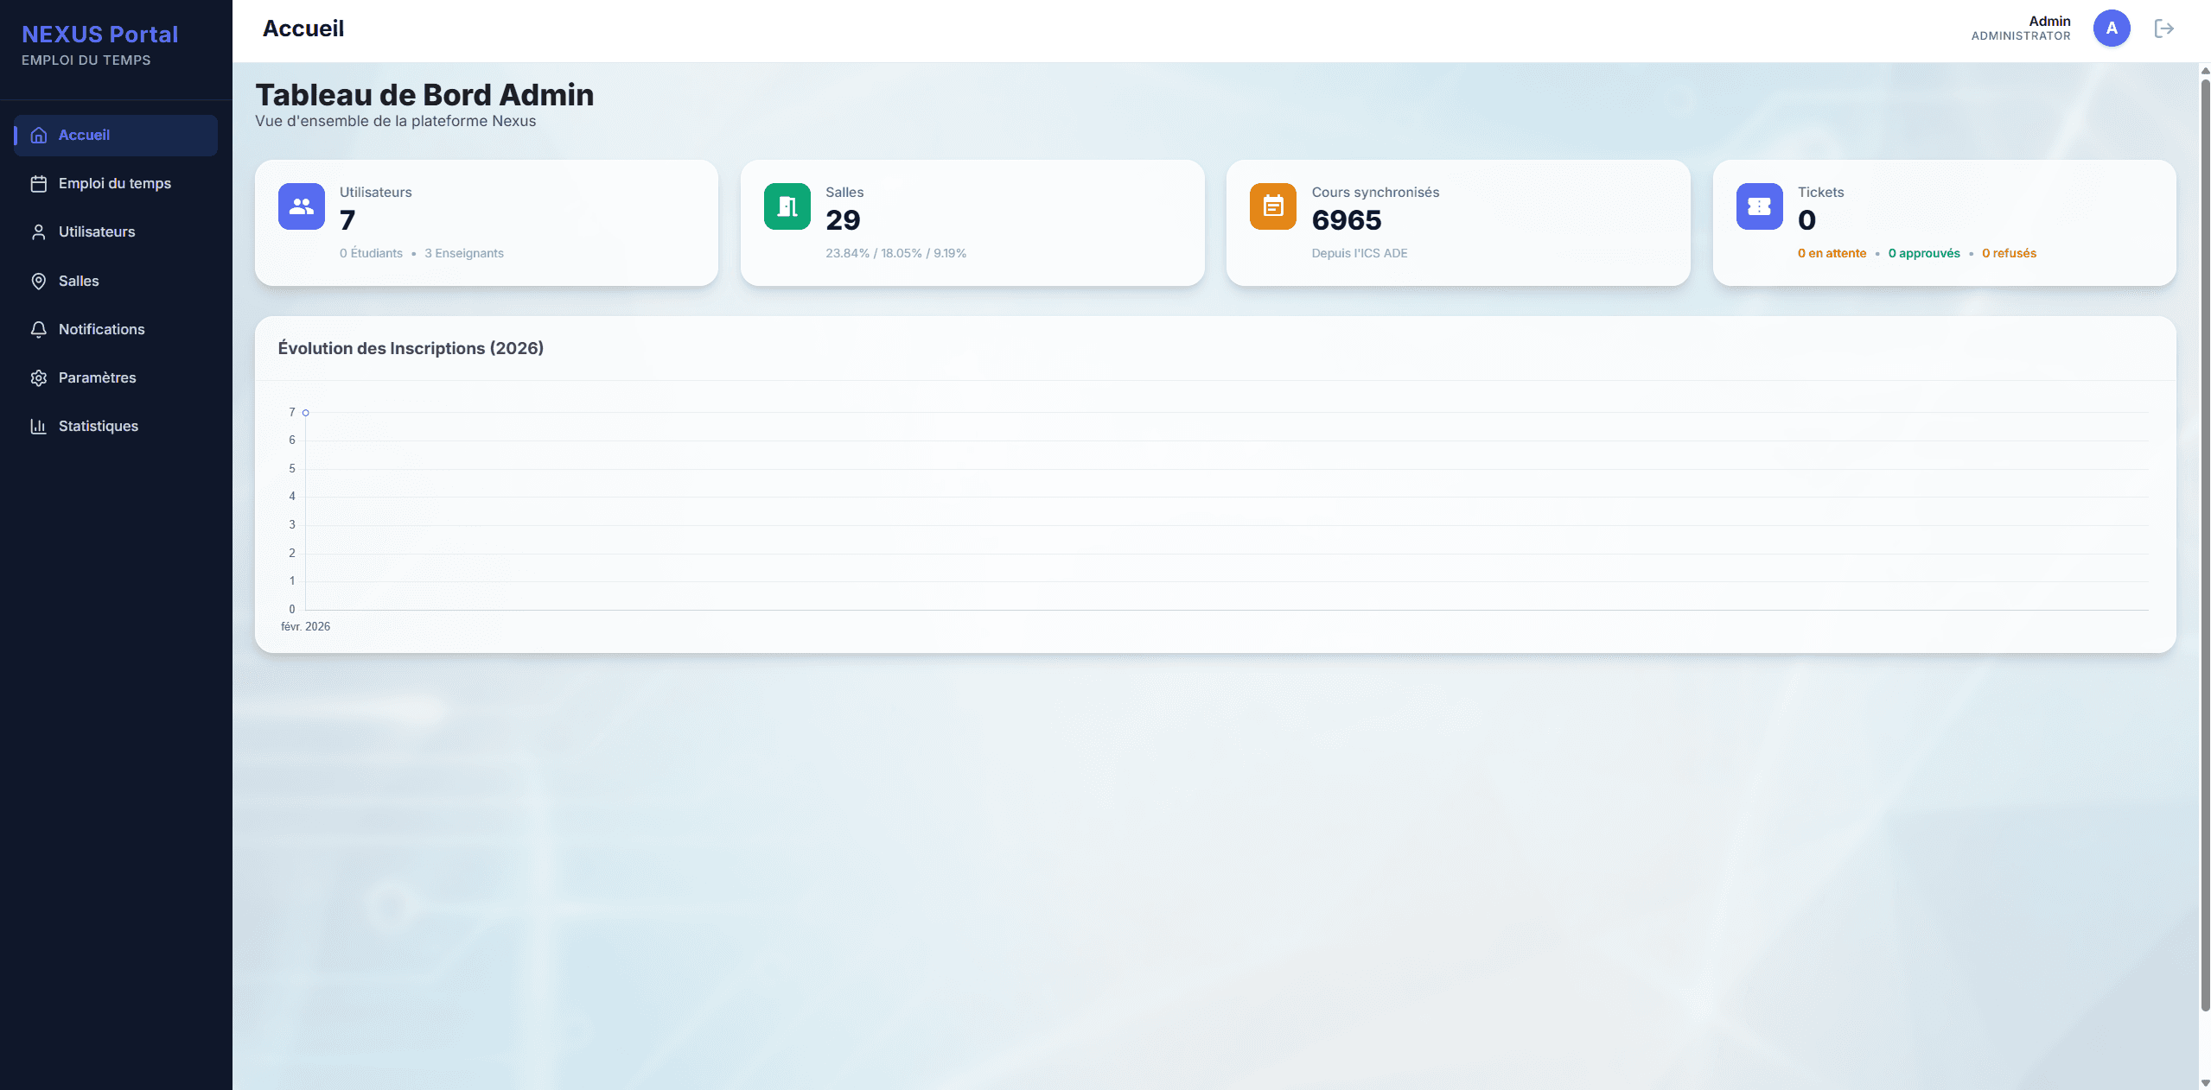Image resolution: width=2211 pixels, height=1090 pixels.
Task: Click the Admin avatar circle
Action: [x=2111, y=29]
